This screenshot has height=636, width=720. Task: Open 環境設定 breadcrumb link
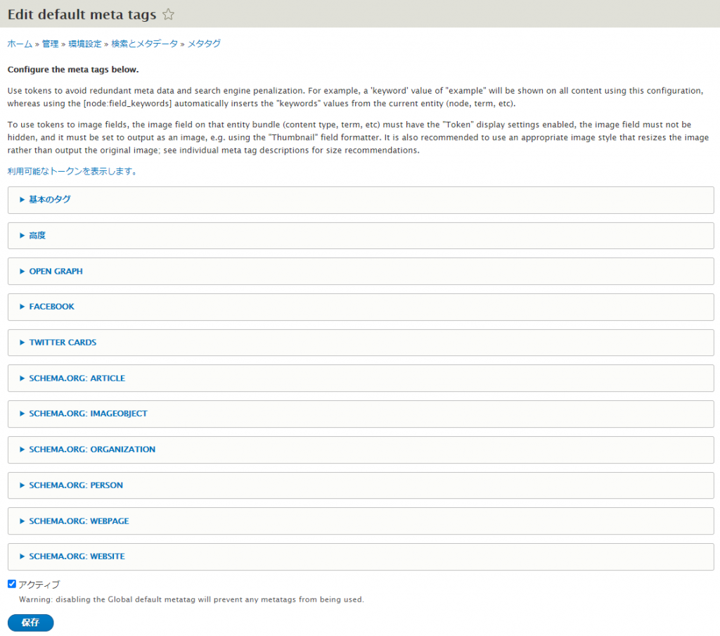85,44
